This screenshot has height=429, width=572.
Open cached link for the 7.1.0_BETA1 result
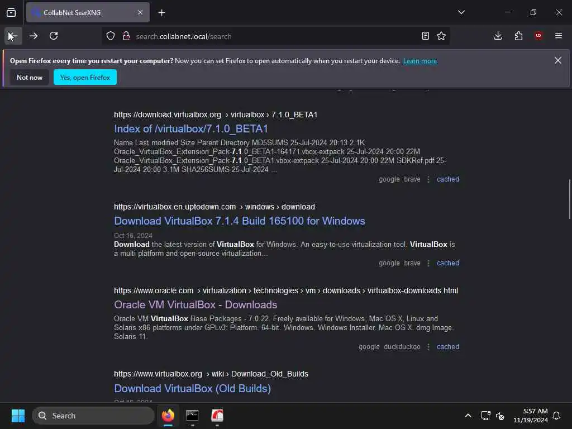point(448,179)
